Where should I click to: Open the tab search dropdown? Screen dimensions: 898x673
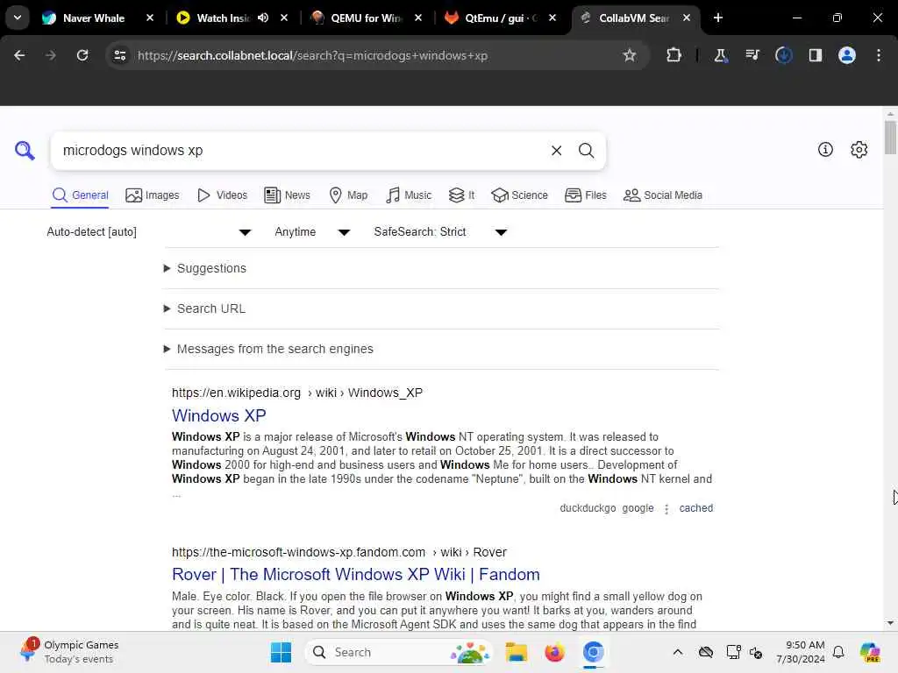(x=18, y=18)
